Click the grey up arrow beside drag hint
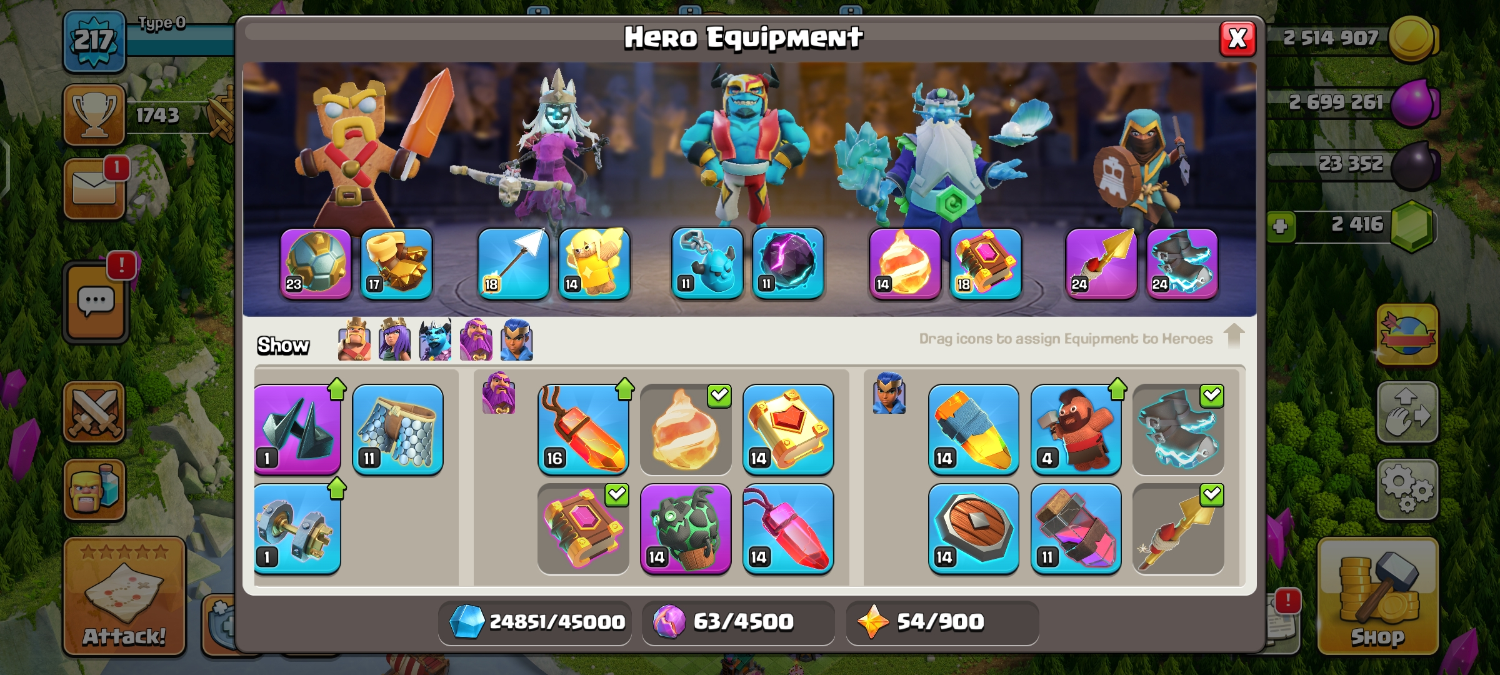The width and height of the screenshot is (1500, 675). coord(1234,336)
